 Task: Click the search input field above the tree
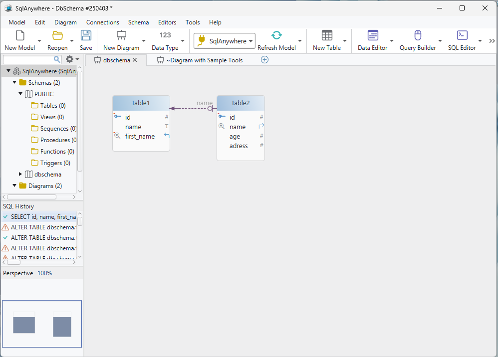30,59
